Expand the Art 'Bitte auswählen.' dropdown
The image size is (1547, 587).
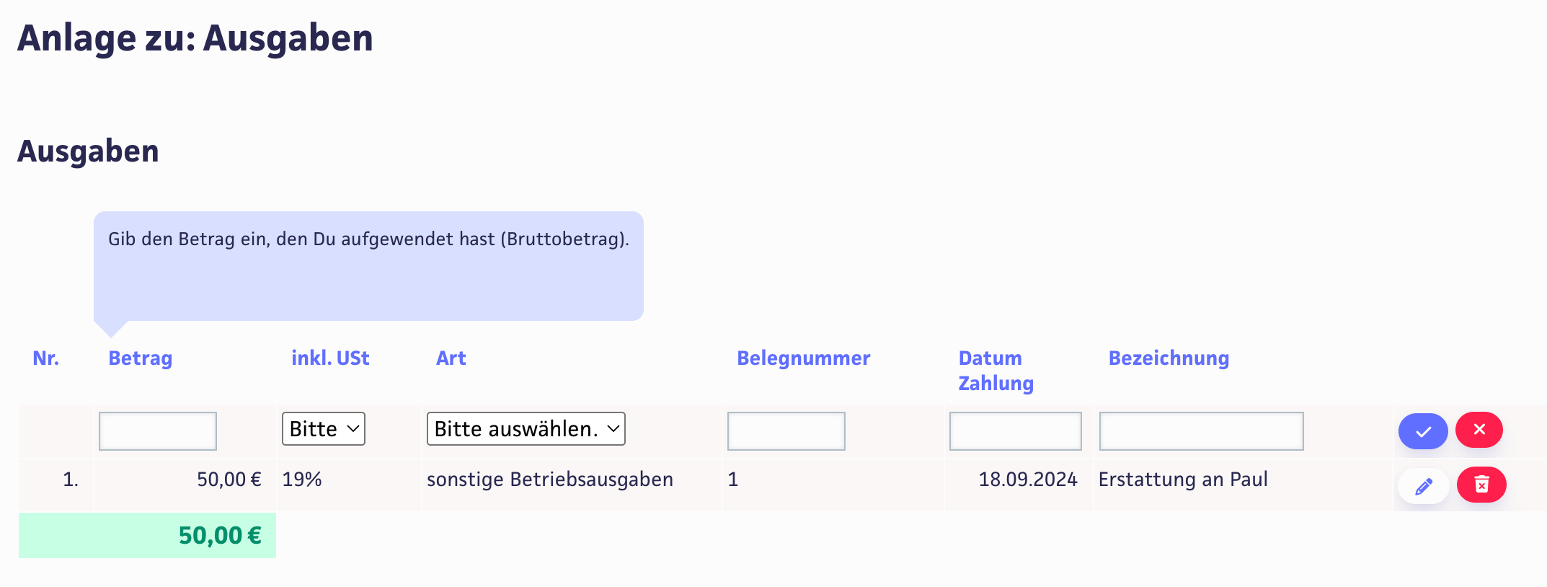526,429
